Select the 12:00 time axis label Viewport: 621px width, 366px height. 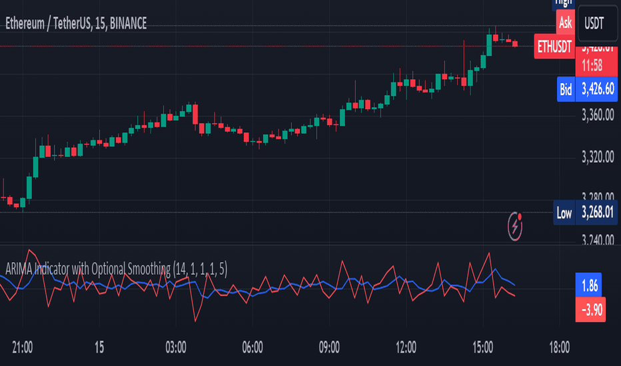pyautogui.click(x=406, y=348)
